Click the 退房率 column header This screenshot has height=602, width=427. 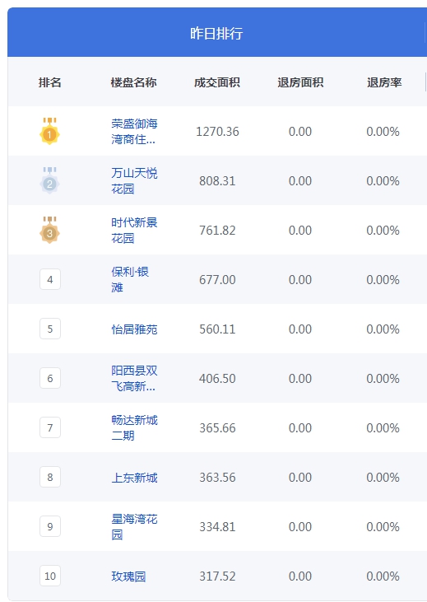click(x=384, y=82)
